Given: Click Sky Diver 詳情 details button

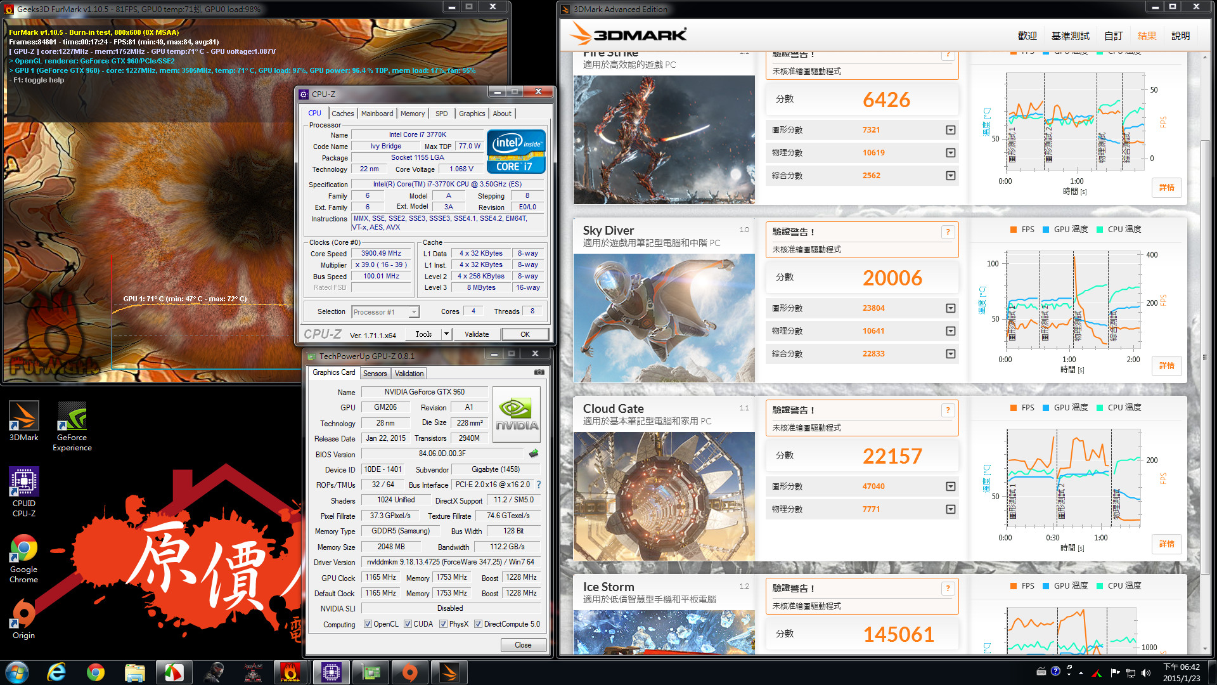Looking at the screenshot, I should [1166, 366].
